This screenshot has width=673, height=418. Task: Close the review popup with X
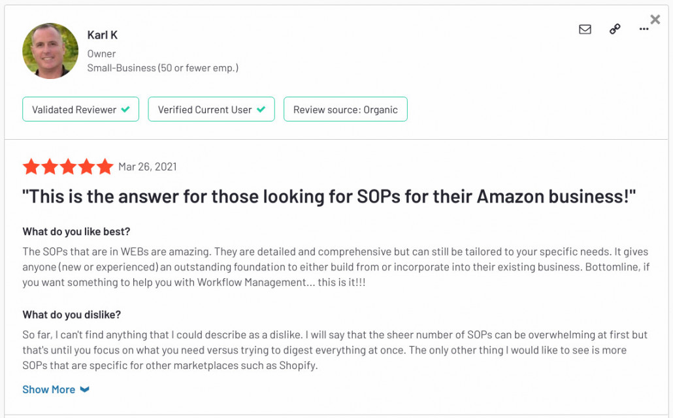[x=655, y=20]
